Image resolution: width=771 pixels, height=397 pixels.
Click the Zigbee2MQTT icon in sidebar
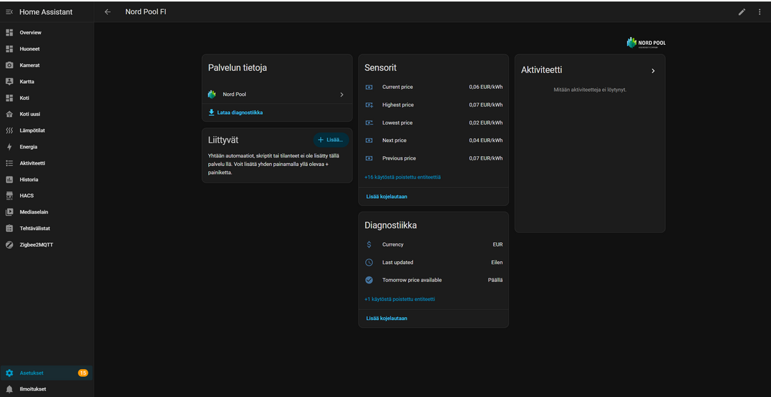pyautogui.click(x=9, y=244)
